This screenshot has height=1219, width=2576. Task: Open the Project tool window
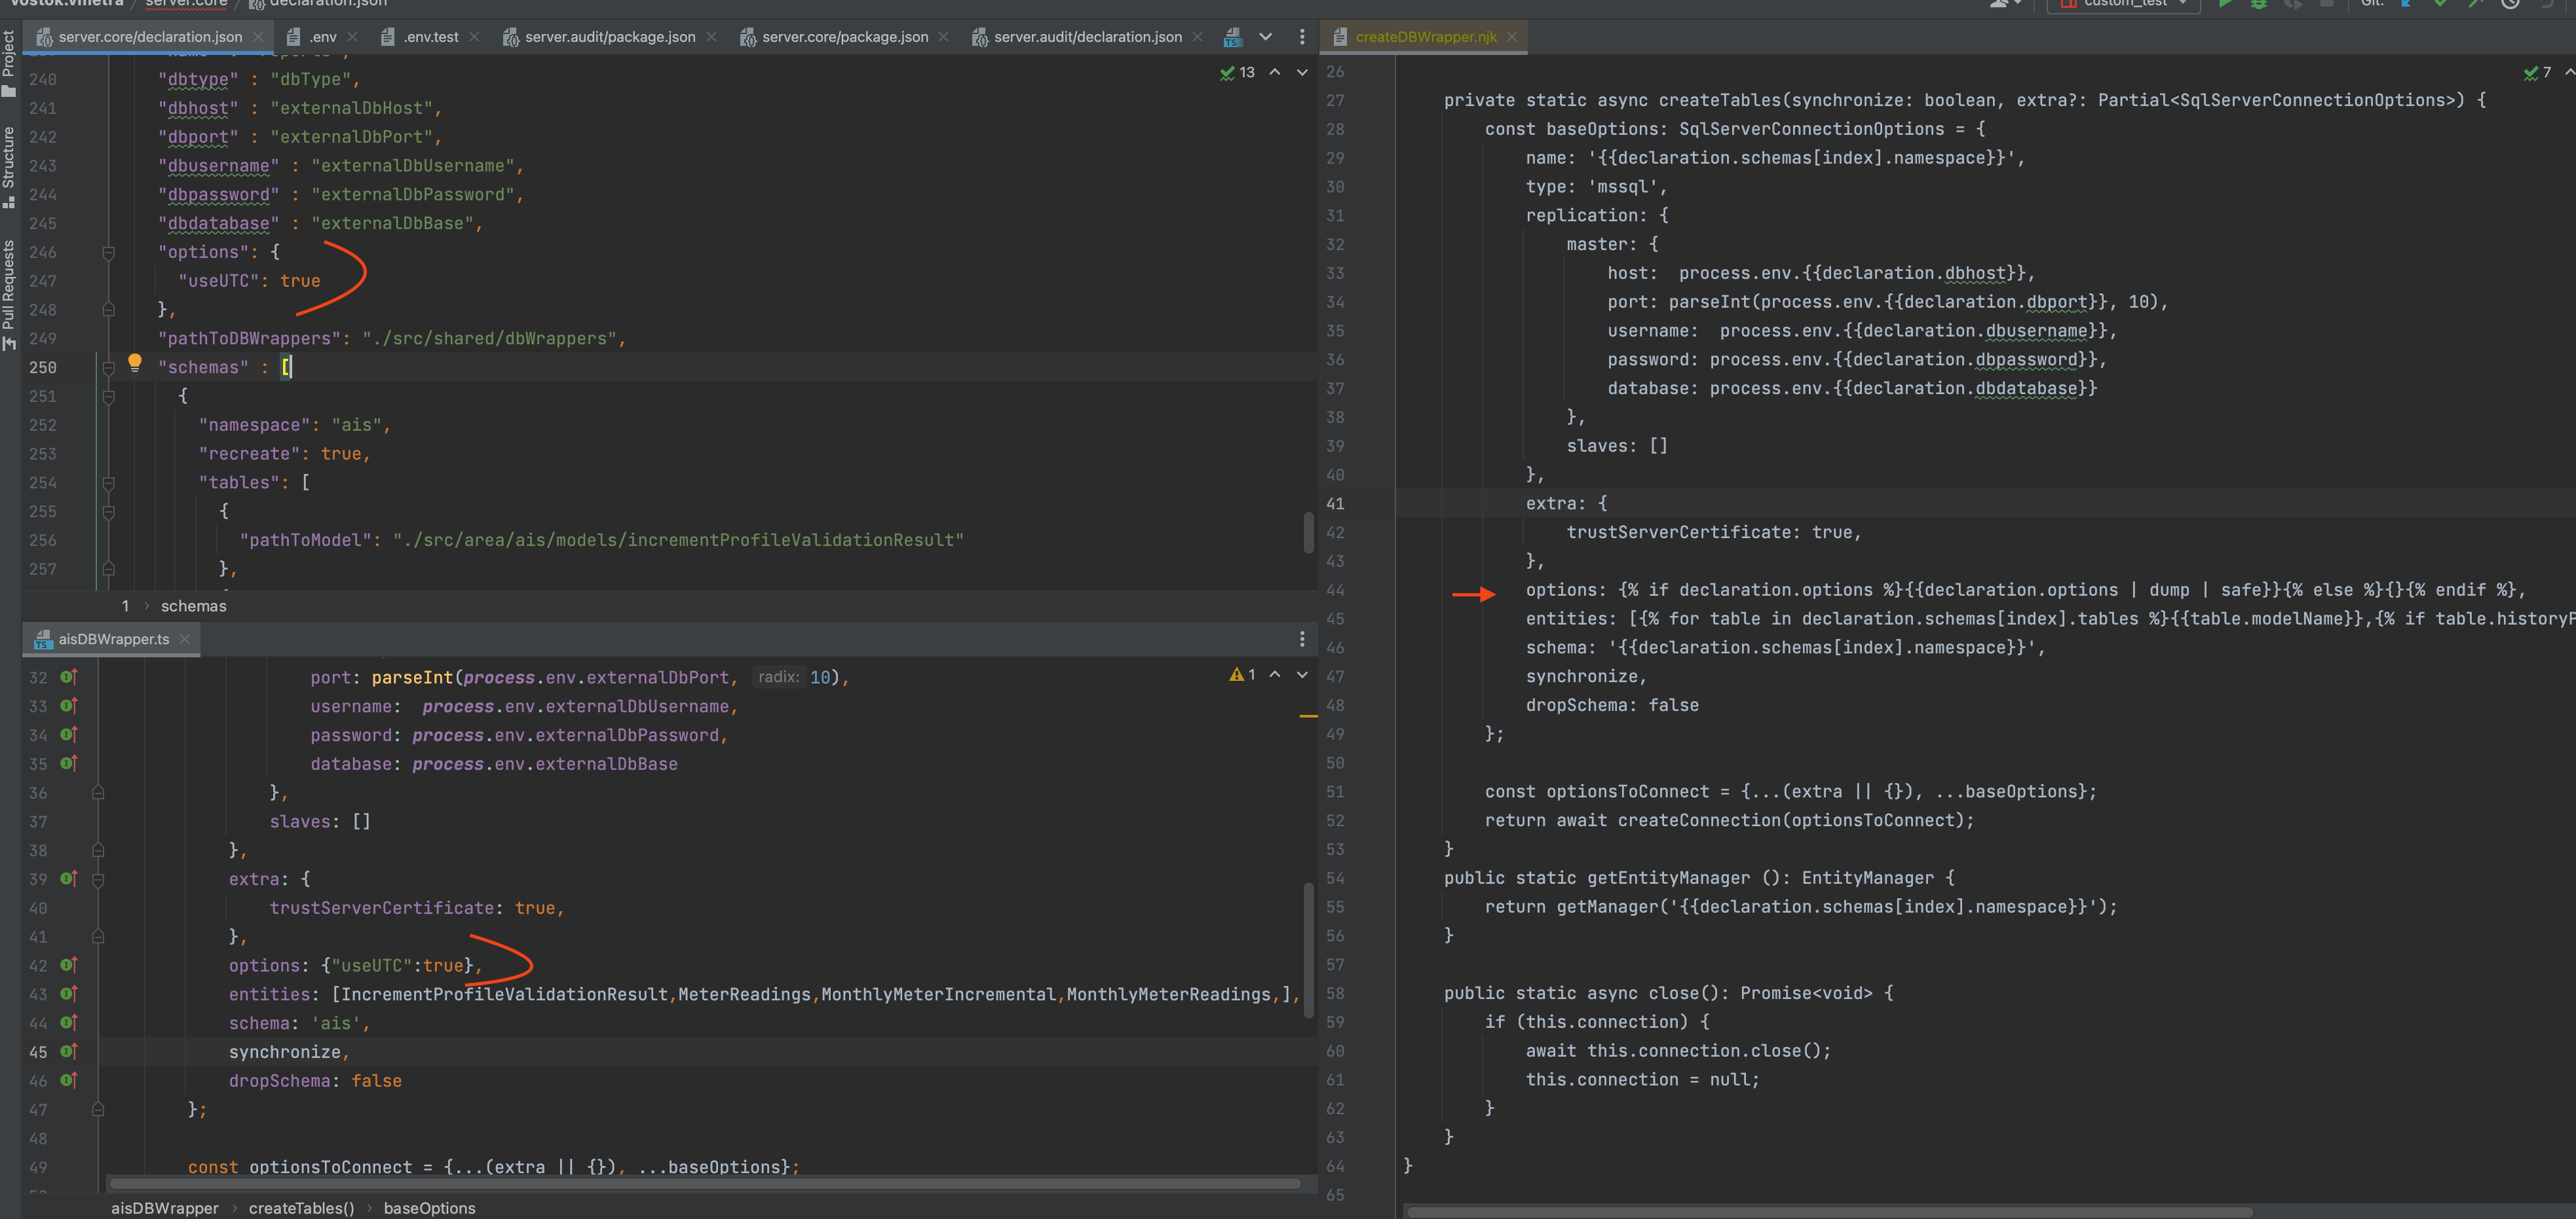9,63
